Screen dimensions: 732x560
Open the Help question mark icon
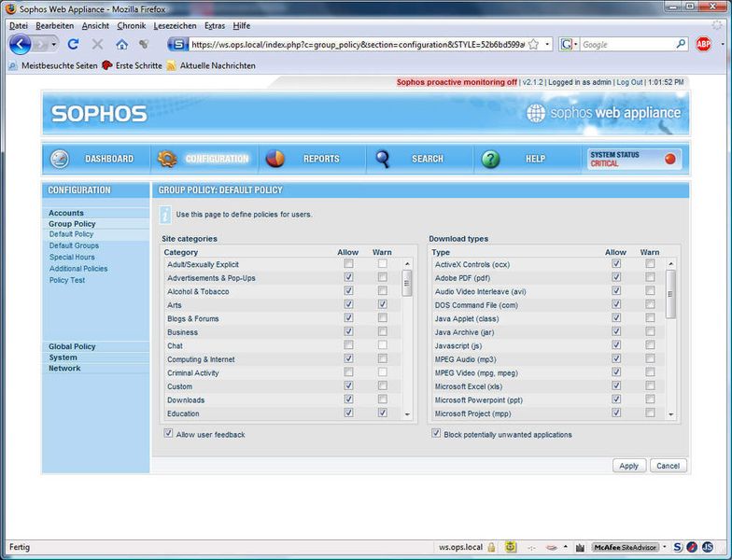pyautogui.click(x=491, y=159)
